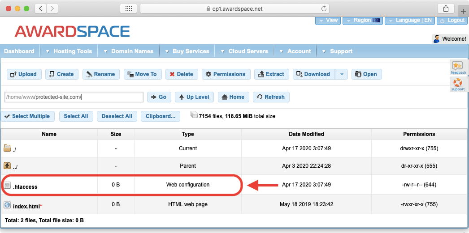Click the AwardSpace logo
This screenshot has height=233, width=469.
pos(72,31)
